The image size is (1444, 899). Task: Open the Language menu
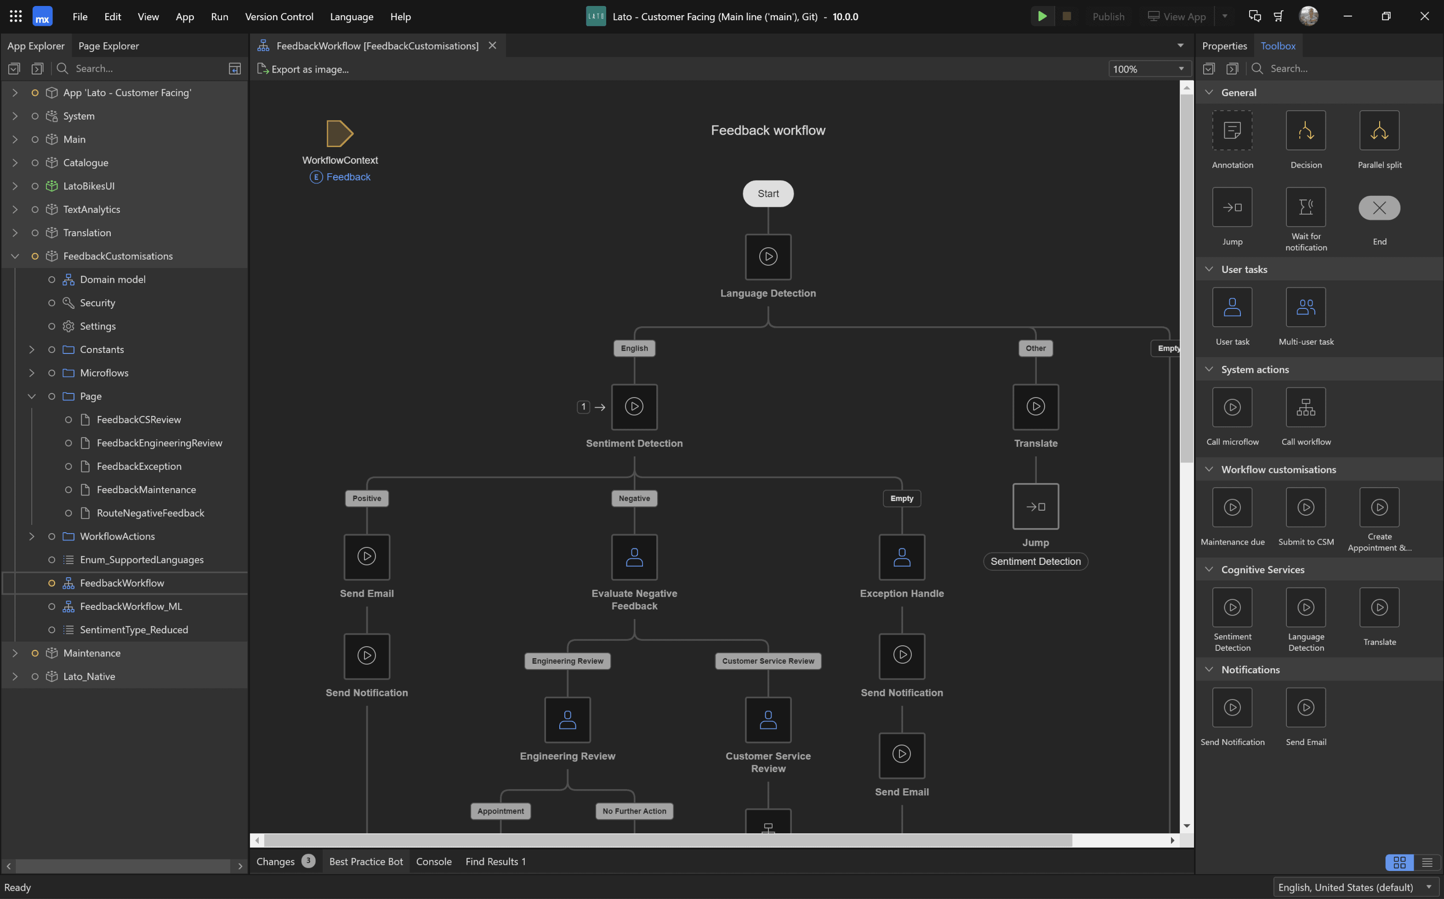351,17
